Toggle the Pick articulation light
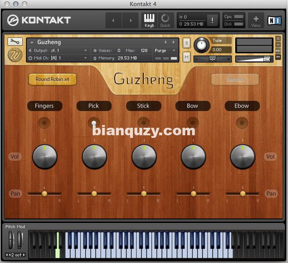Viewport: 288px width, 263px height. (x=94, y=123)
